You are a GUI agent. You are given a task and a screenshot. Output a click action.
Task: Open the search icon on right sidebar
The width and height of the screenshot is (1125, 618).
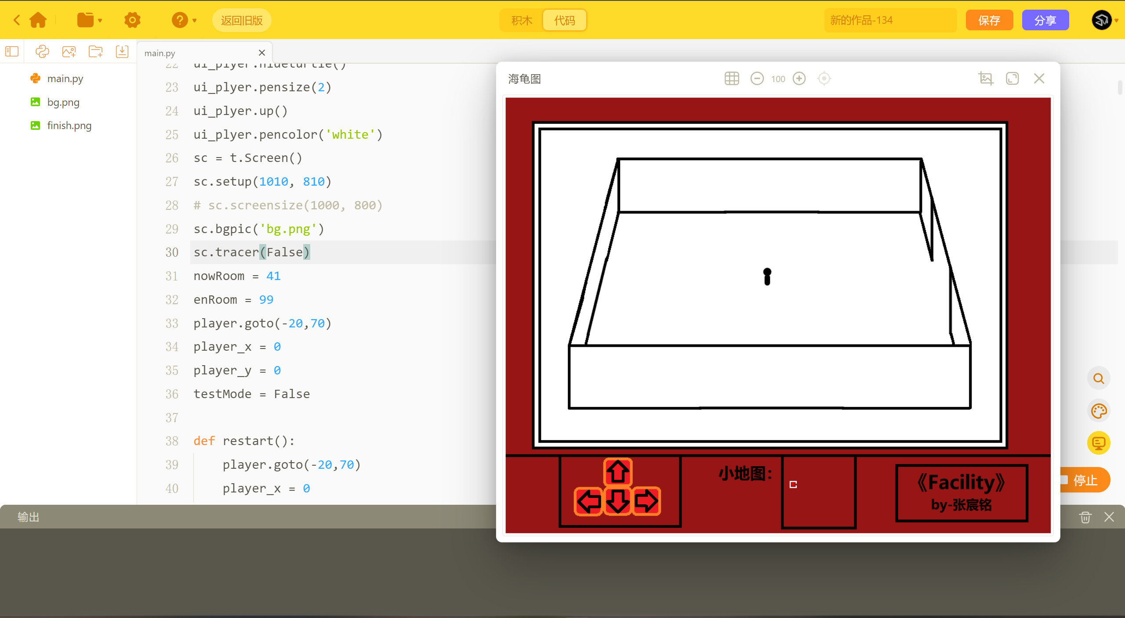(1099, 378)
